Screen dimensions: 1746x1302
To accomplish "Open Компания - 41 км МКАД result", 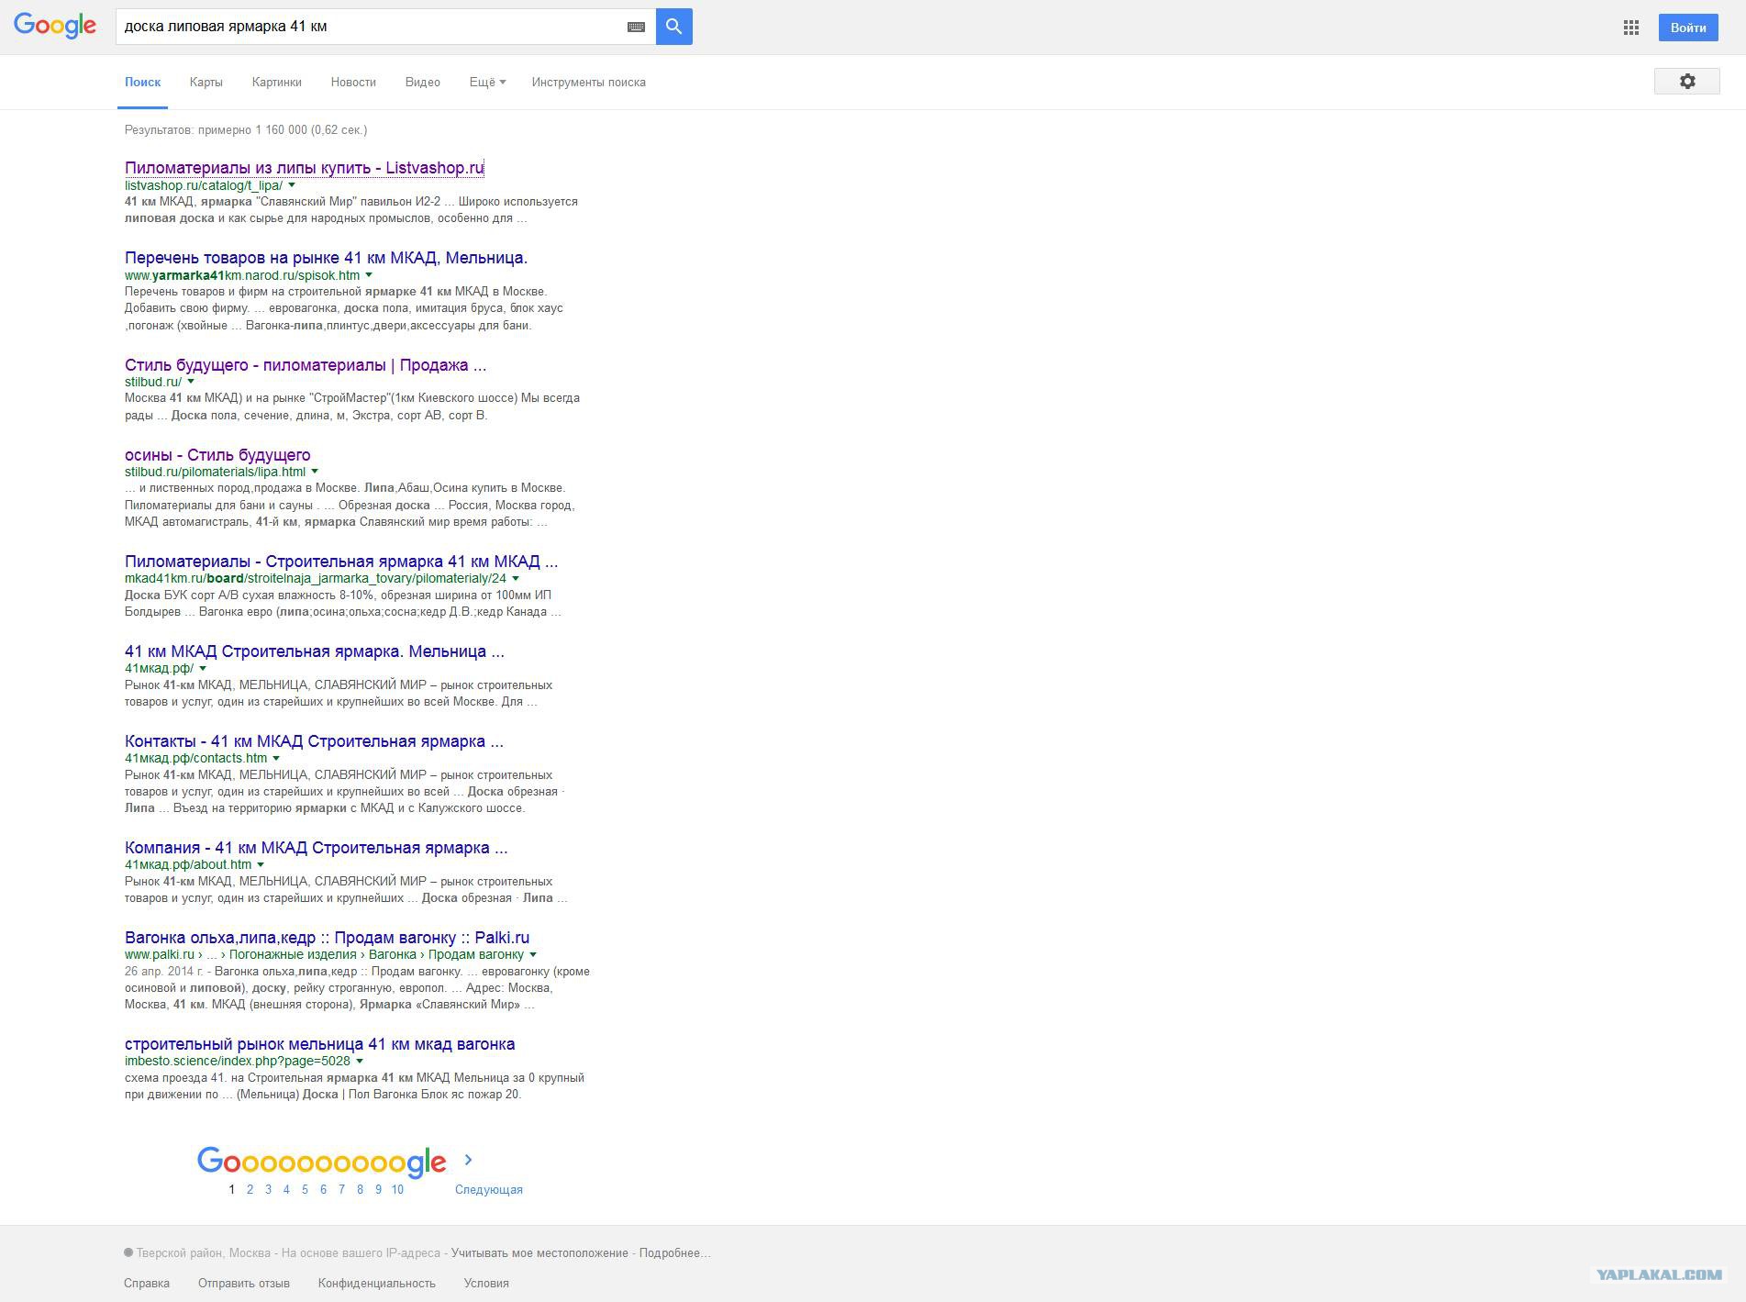I will 317,848.
